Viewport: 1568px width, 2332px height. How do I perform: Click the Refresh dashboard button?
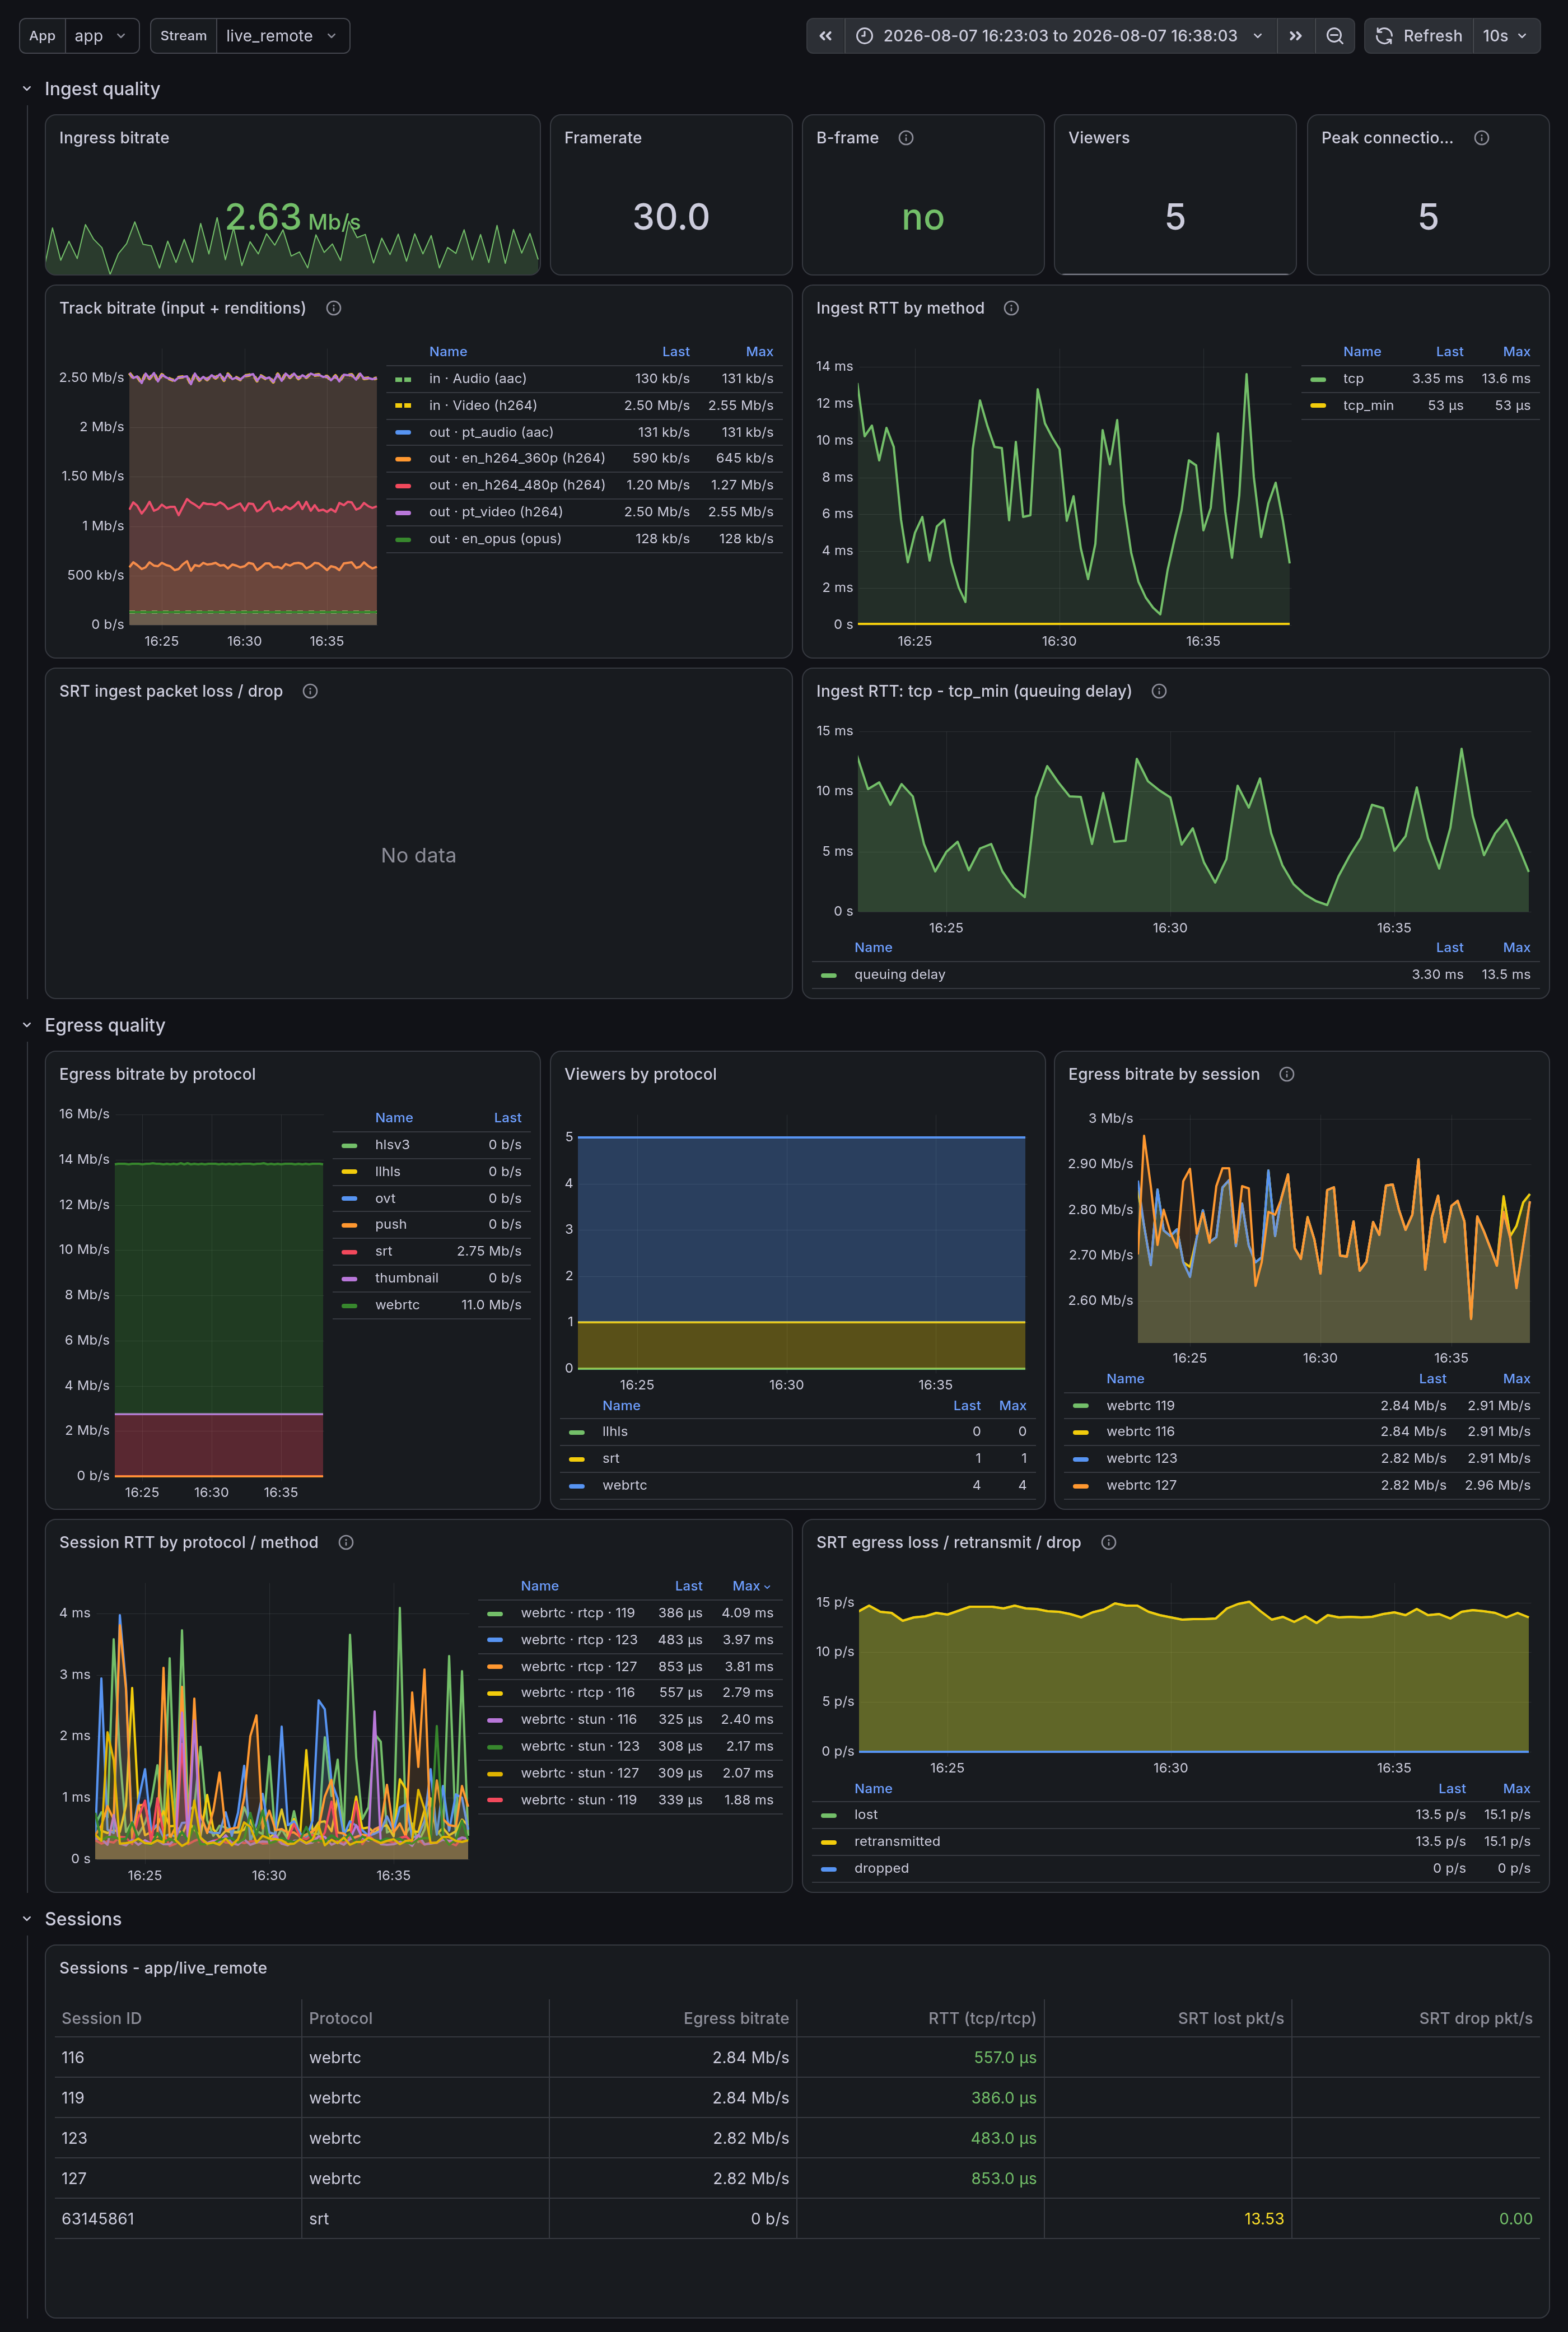pos(1419,36)
